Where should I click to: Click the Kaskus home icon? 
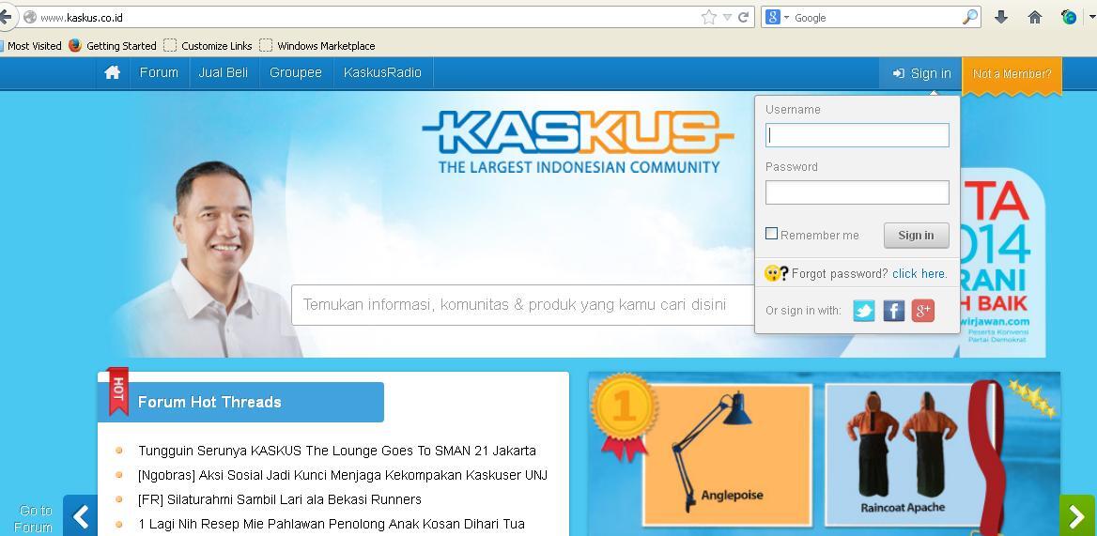click(112, 72)
